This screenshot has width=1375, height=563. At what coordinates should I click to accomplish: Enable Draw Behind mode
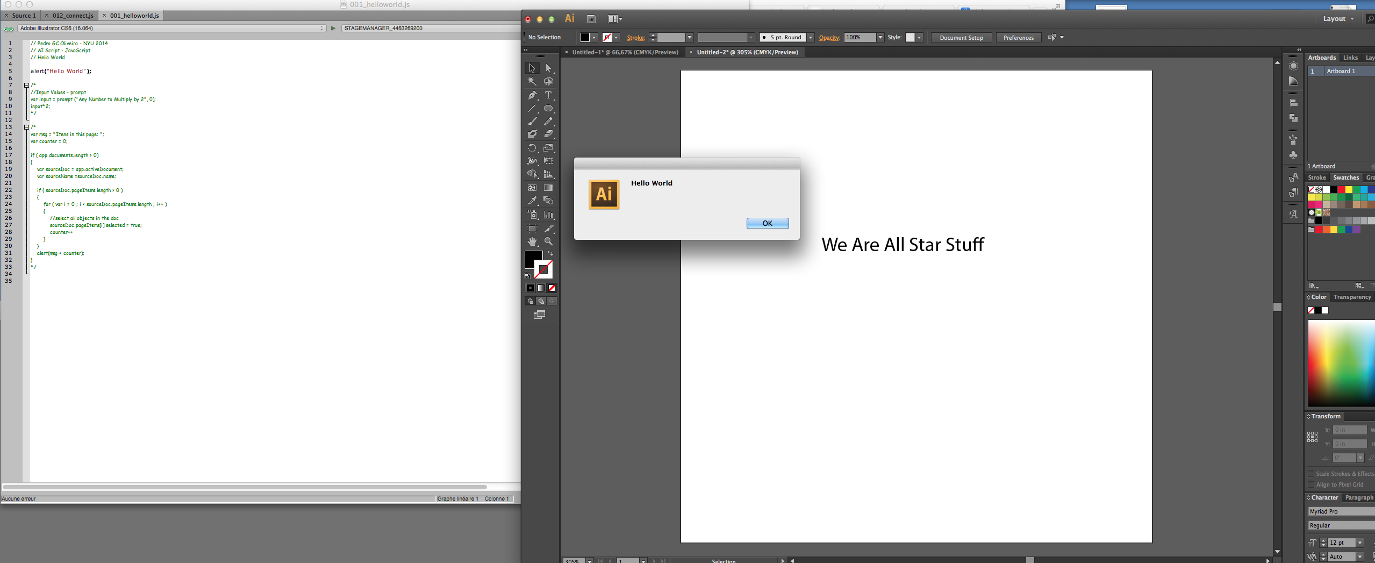coord(541,301)
